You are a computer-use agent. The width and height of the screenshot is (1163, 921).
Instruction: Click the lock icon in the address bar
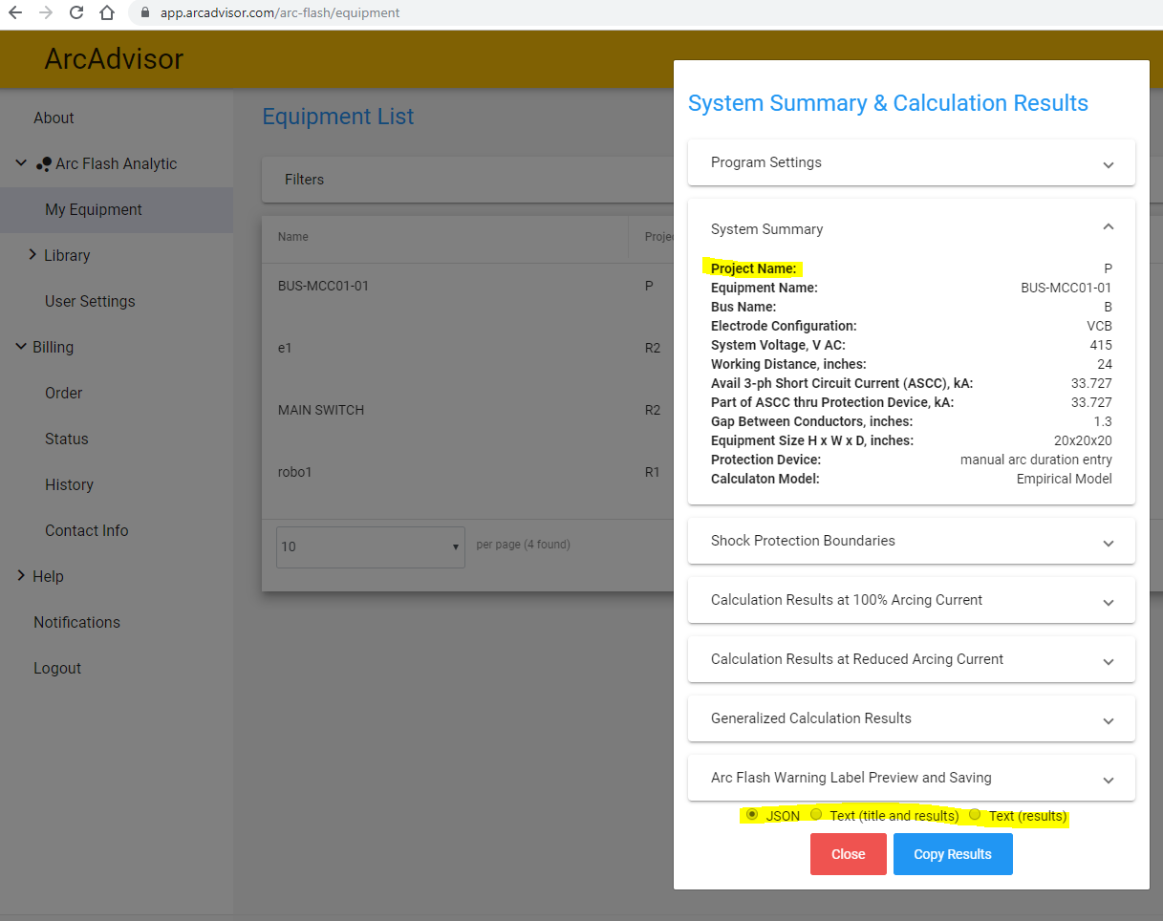point(145,13)
